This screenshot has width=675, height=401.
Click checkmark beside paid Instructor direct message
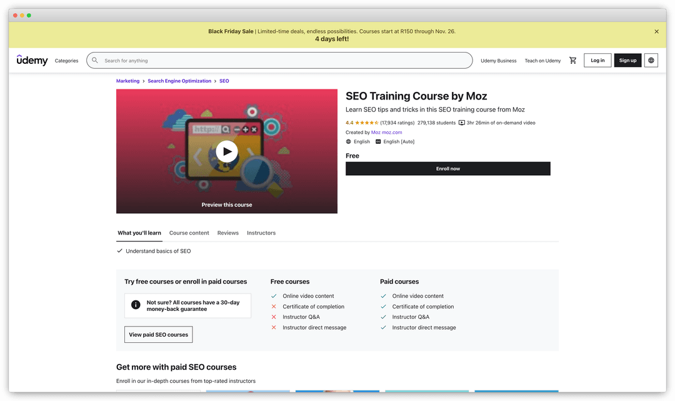[383, 327]
